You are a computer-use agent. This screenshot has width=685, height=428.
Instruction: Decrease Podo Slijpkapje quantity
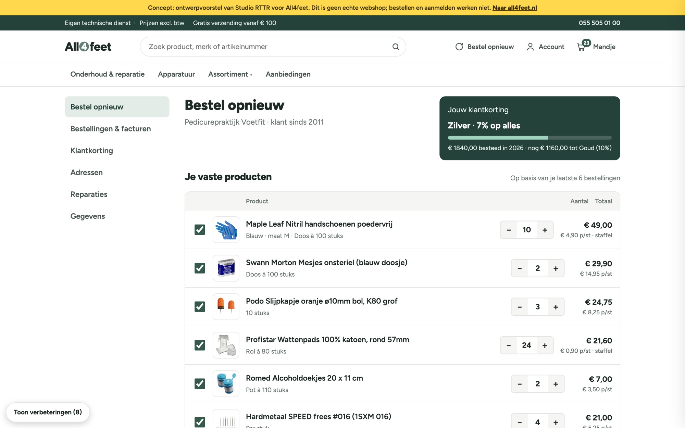[520, 307]
